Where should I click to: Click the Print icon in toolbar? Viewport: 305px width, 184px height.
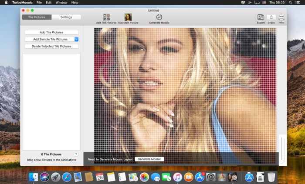coord(281,17)
